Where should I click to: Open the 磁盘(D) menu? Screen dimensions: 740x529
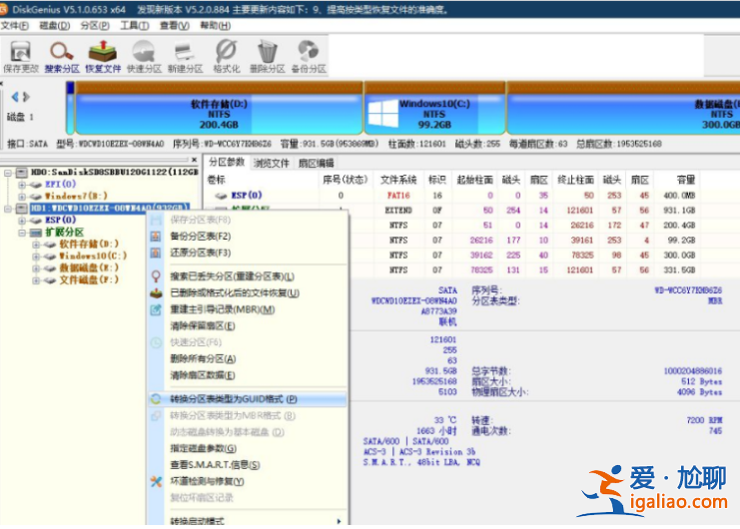[55, 26]
